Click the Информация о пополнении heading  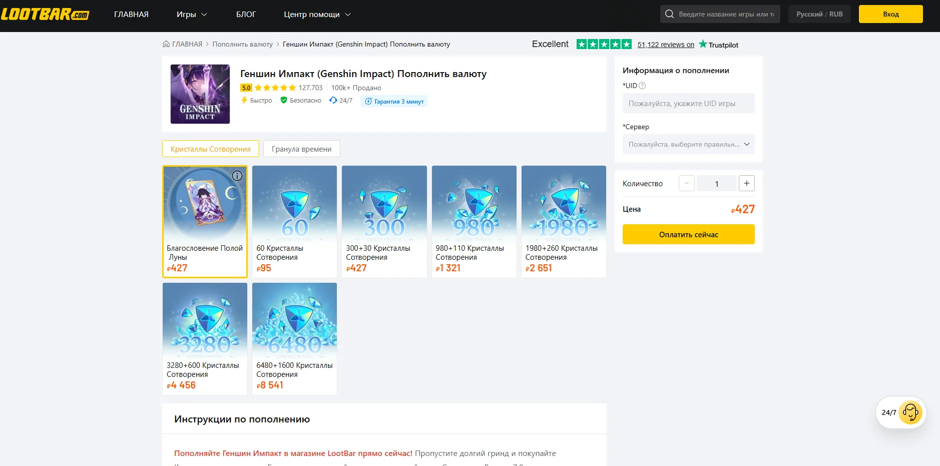click(676, 70)
